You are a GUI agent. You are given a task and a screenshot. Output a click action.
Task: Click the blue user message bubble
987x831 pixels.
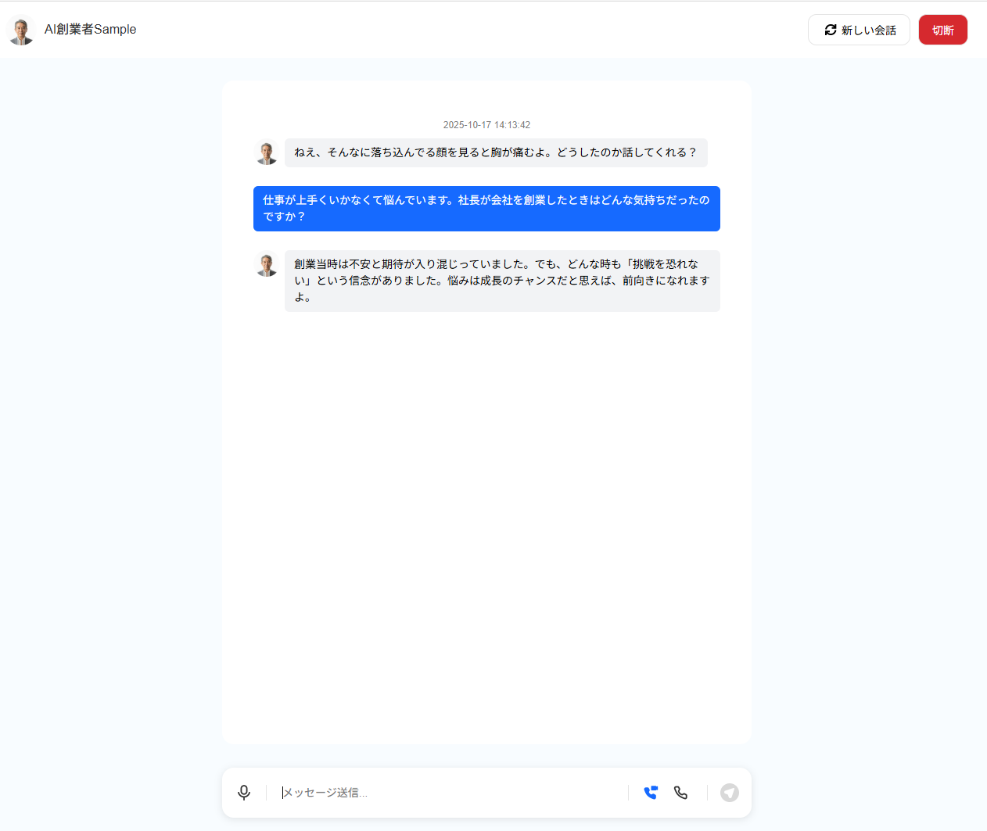(x=486, y=209)
